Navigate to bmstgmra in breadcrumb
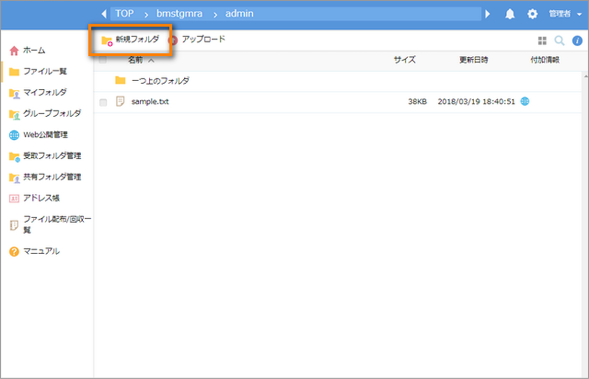 (x=180, y=14)
